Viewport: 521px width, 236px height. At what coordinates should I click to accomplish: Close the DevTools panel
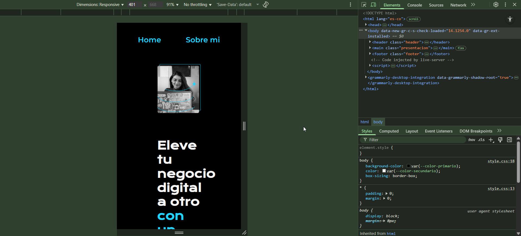(514, 5)
